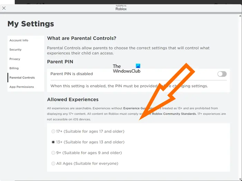This screenshot has height=181, width=242.
Task: Click The WindowsClub logo icon
Action: pos(138,66)
